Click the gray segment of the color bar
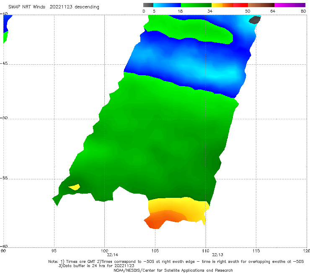The image size is (310, 273). coord(148,5)
